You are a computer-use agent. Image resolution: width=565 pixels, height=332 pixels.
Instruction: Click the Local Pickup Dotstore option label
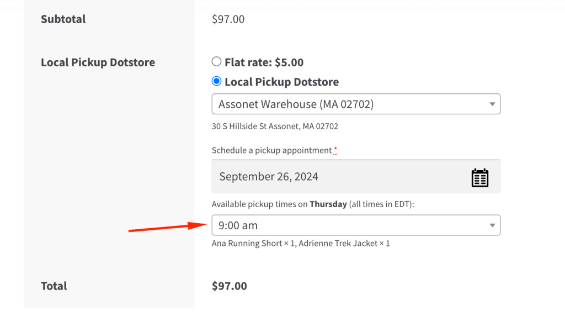(x=282, y=82)
